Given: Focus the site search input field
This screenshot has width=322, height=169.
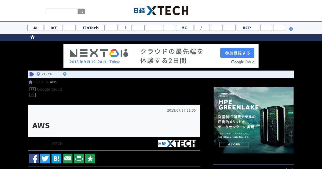Looking at the screenshot, I should pos(62,11).
